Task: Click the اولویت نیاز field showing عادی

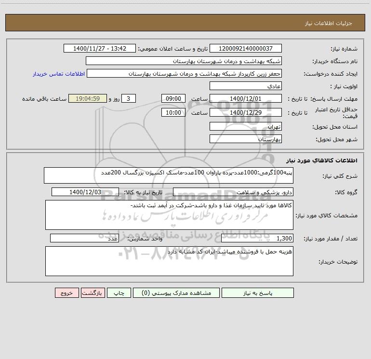Action: pos(246,86)
